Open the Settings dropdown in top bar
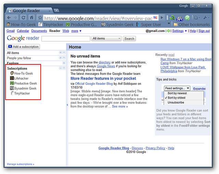219x174 pixels. click(x=179, y=31)
